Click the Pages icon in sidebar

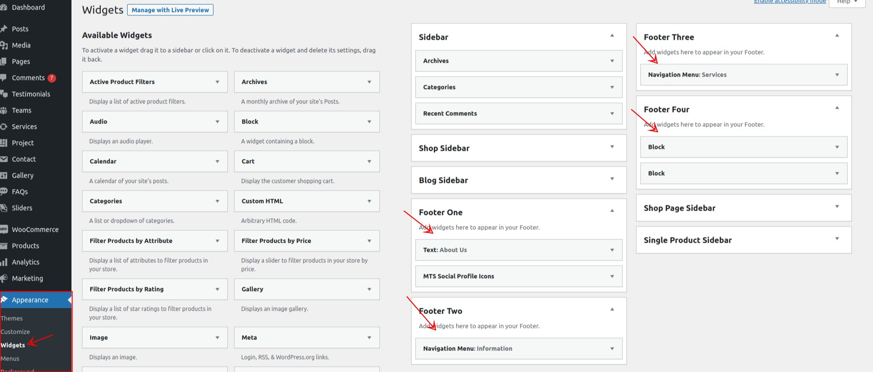coord(4,61)
